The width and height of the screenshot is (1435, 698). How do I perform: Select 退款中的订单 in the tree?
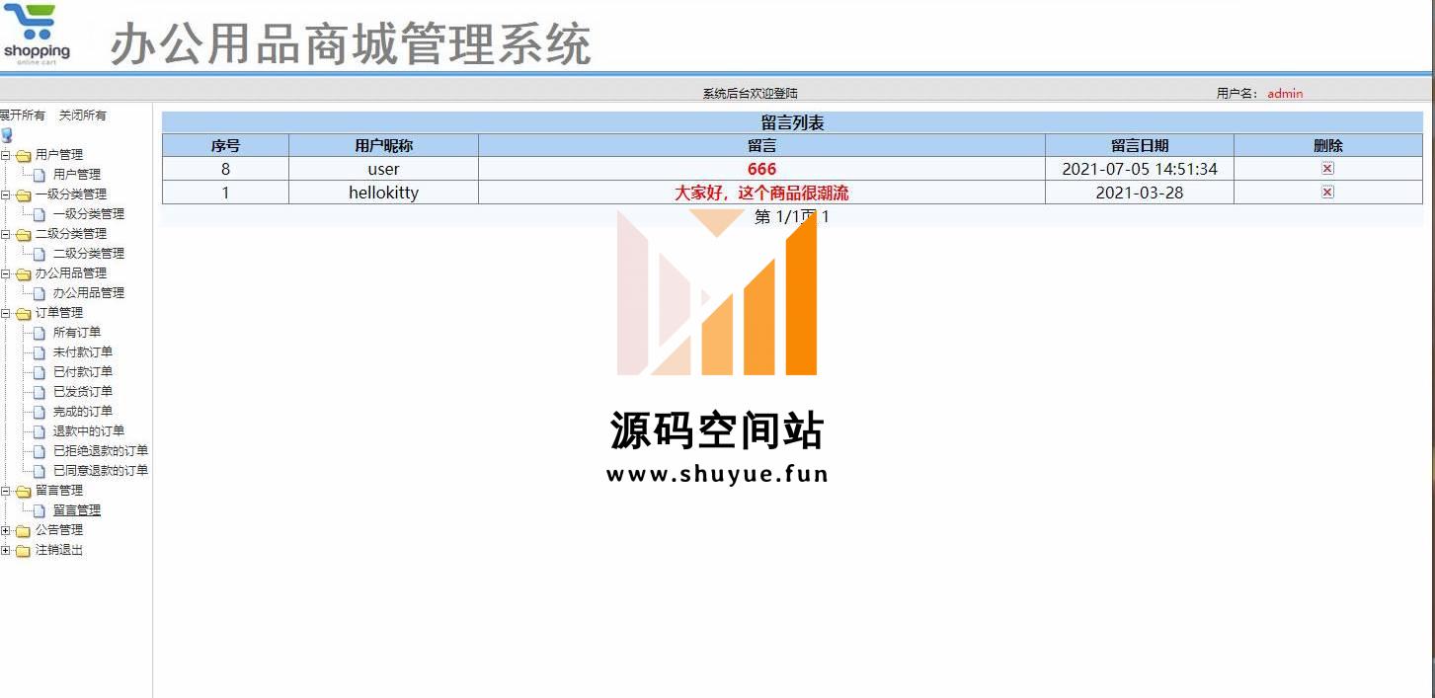[89, 431]
